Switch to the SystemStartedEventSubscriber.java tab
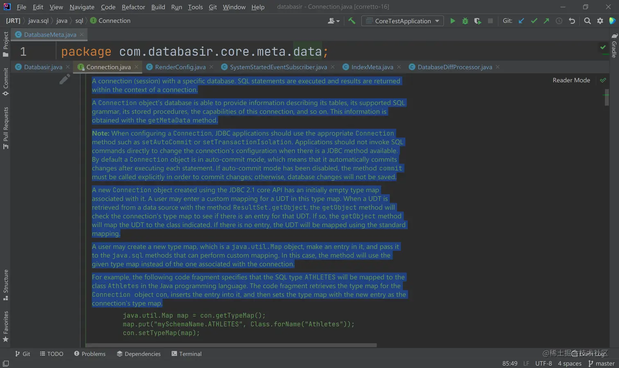 click(278, 67)
